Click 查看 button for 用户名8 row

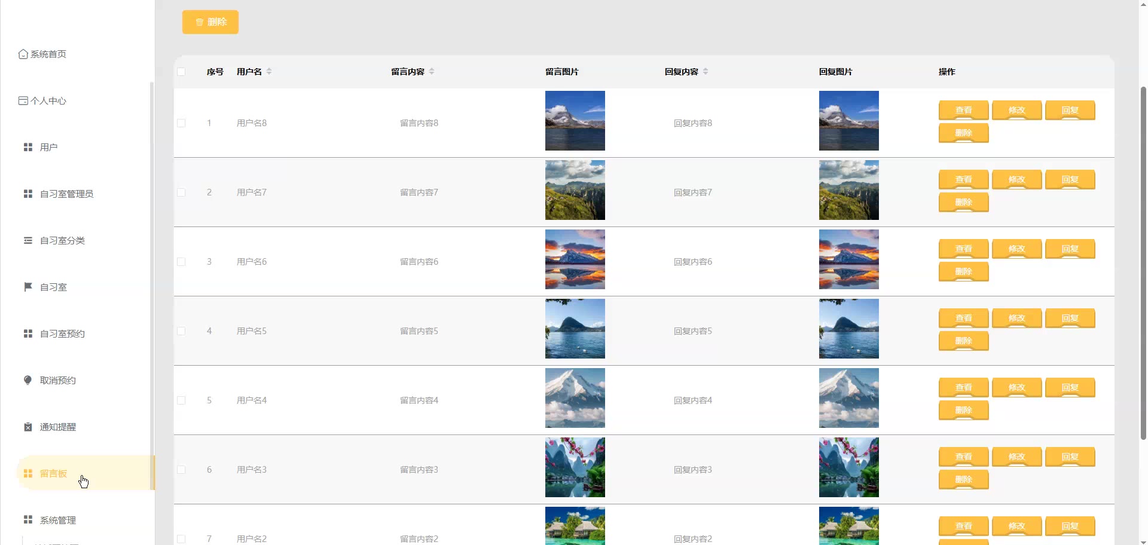pyautogui.click(x=963, y=111)
